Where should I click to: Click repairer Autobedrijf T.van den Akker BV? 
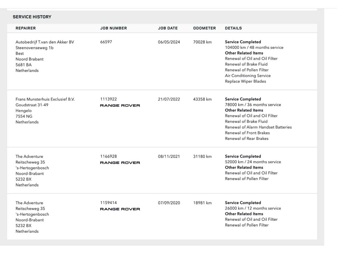[x=45, y=42]
